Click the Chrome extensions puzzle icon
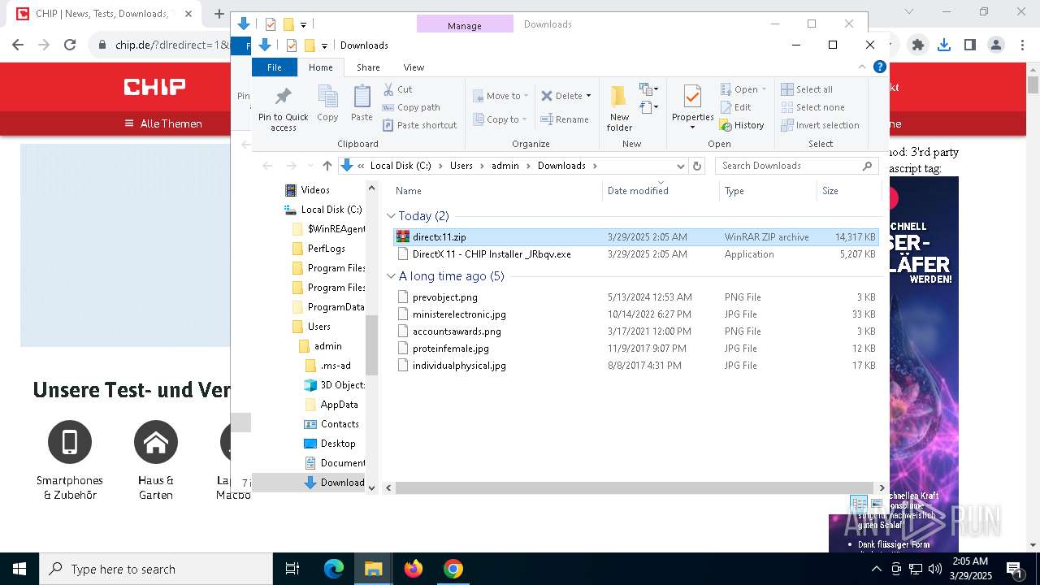 (x=918, y=45)
